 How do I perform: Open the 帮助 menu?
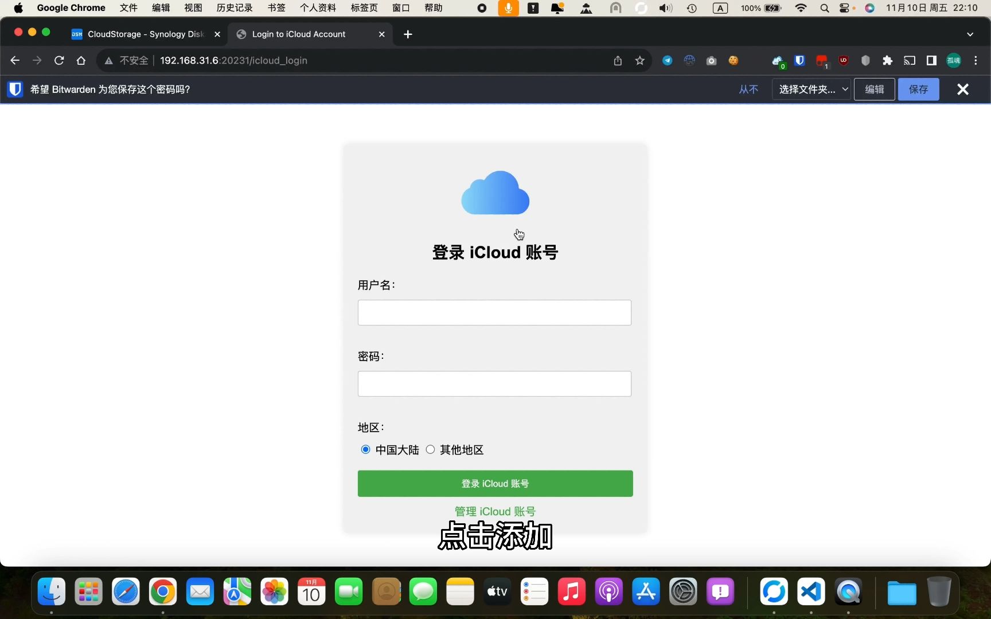pos(434,8)
